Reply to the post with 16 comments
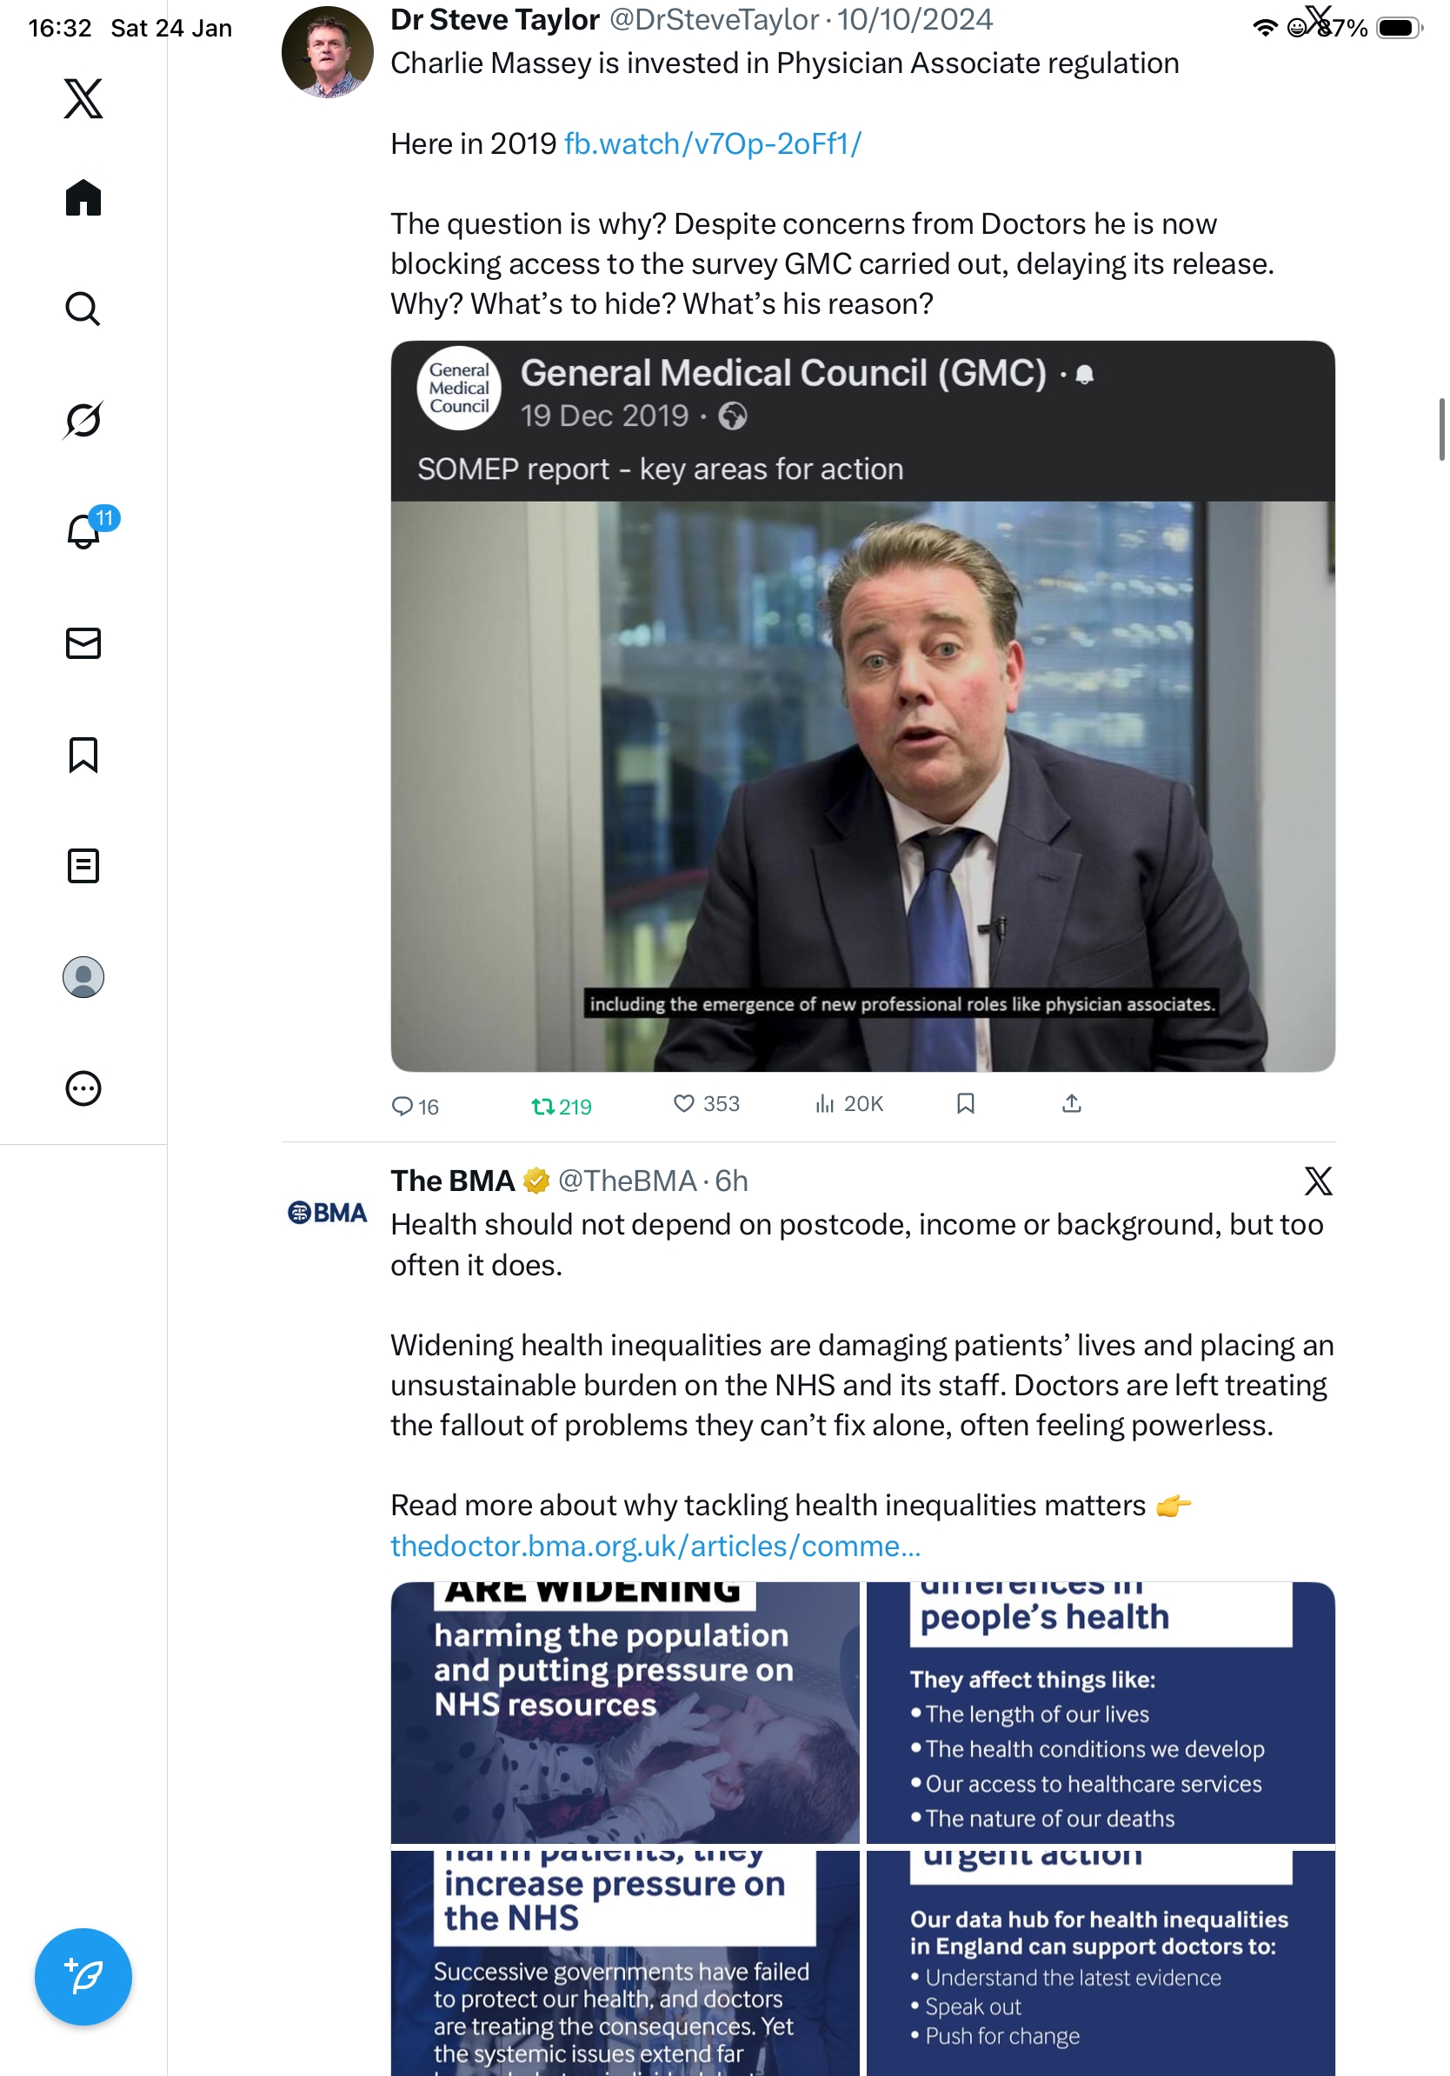Viewport: 1450px width, 2076px height. [414, 1106]
